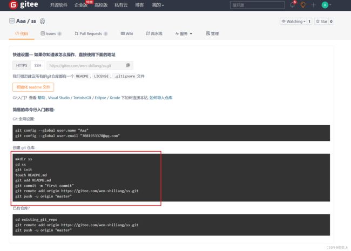Switch to the Pull Requests tab

click(x=91, y=33)
